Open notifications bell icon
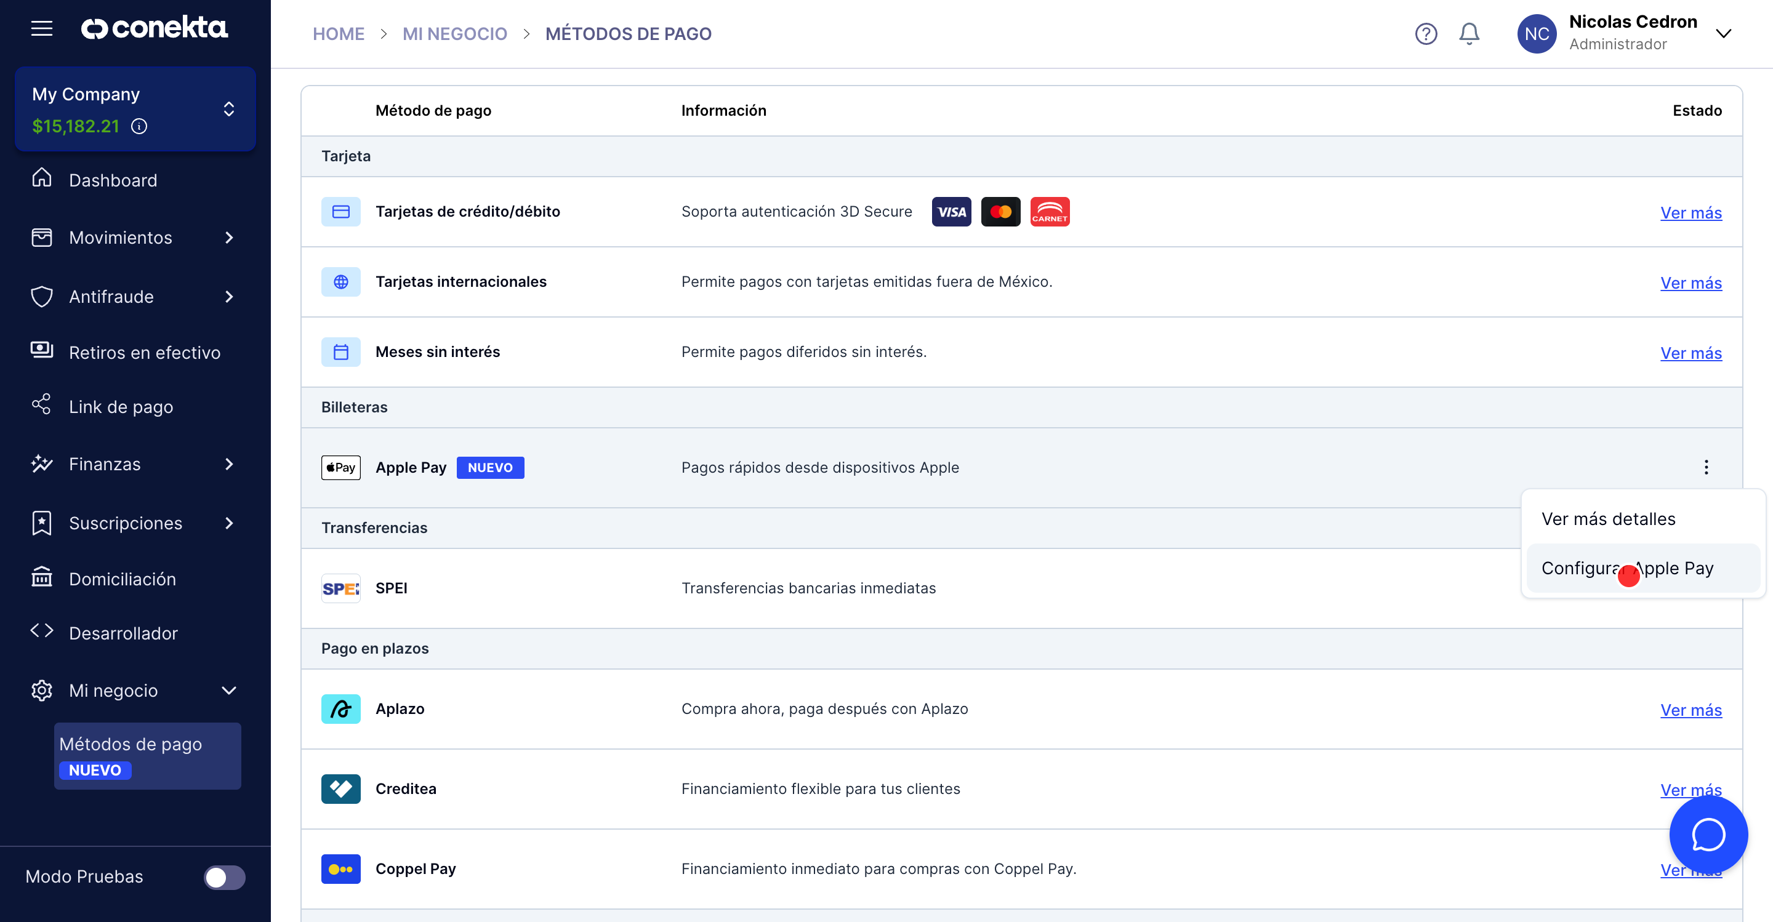1773x922 pixels. pos(1469,34)
